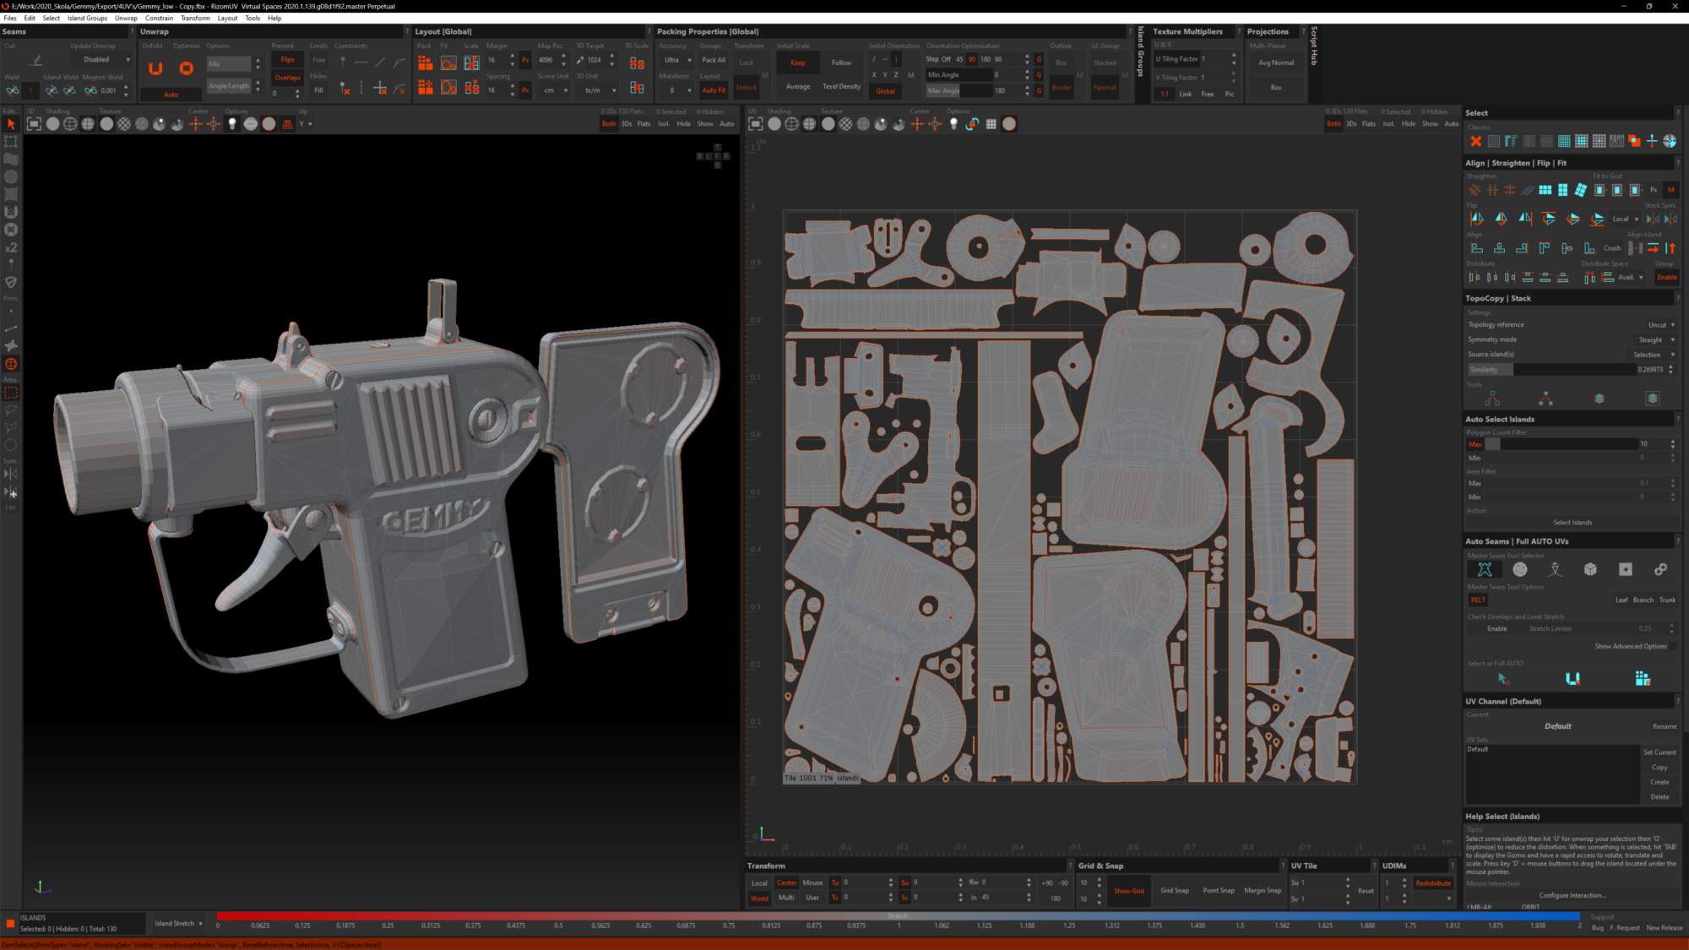Open the Unwrap menu

coord(126,18)
